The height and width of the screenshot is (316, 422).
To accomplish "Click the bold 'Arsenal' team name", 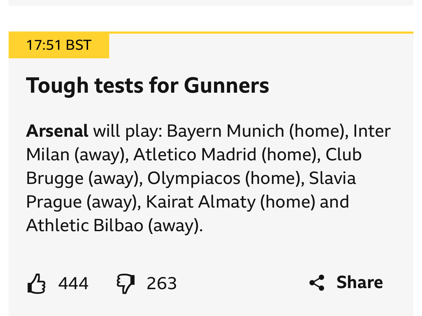I will [57, 131].
